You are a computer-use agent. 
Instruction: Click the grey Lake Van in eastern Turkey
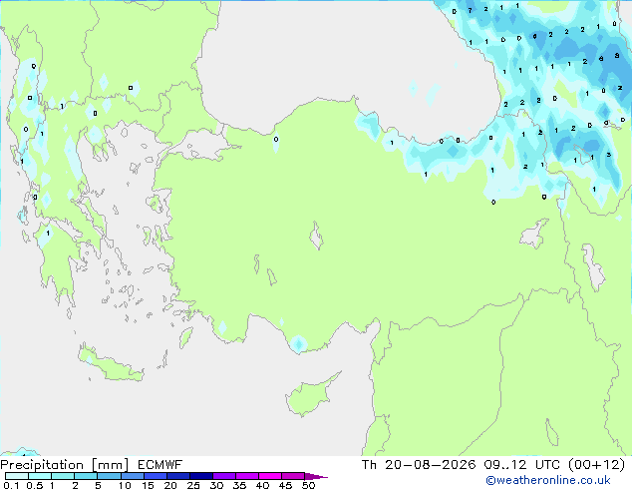[x=535, y=234]
